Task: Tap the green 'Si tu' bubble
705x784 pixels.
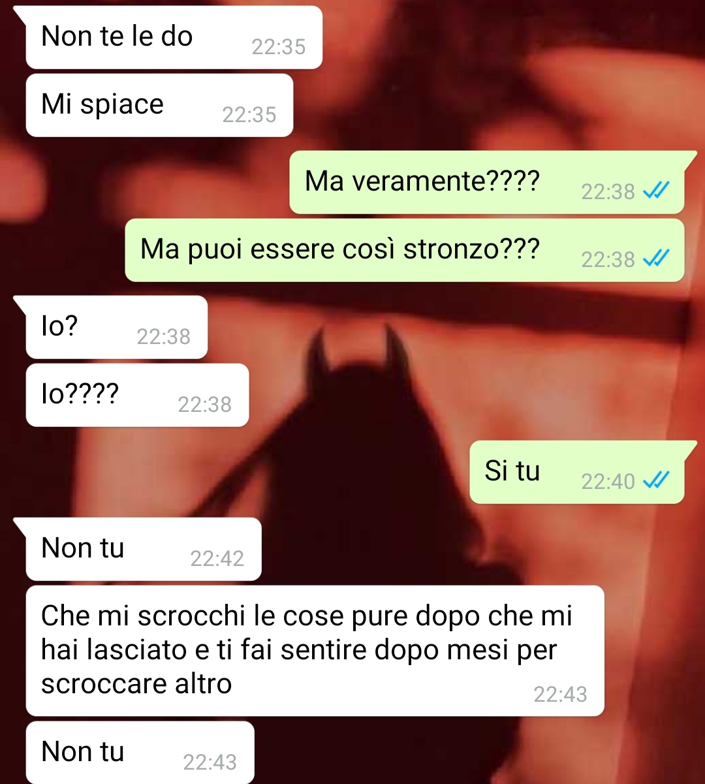Action: [x=577, y=472]
